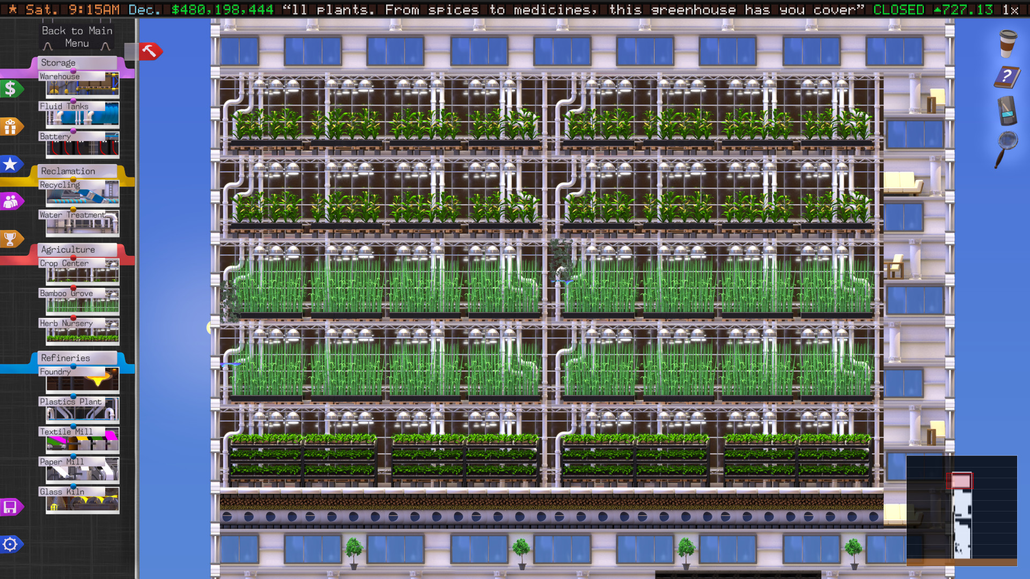Toggle the 1x game speed control
Viewport: 1030px width, 579px height.
click(1012, 9)
